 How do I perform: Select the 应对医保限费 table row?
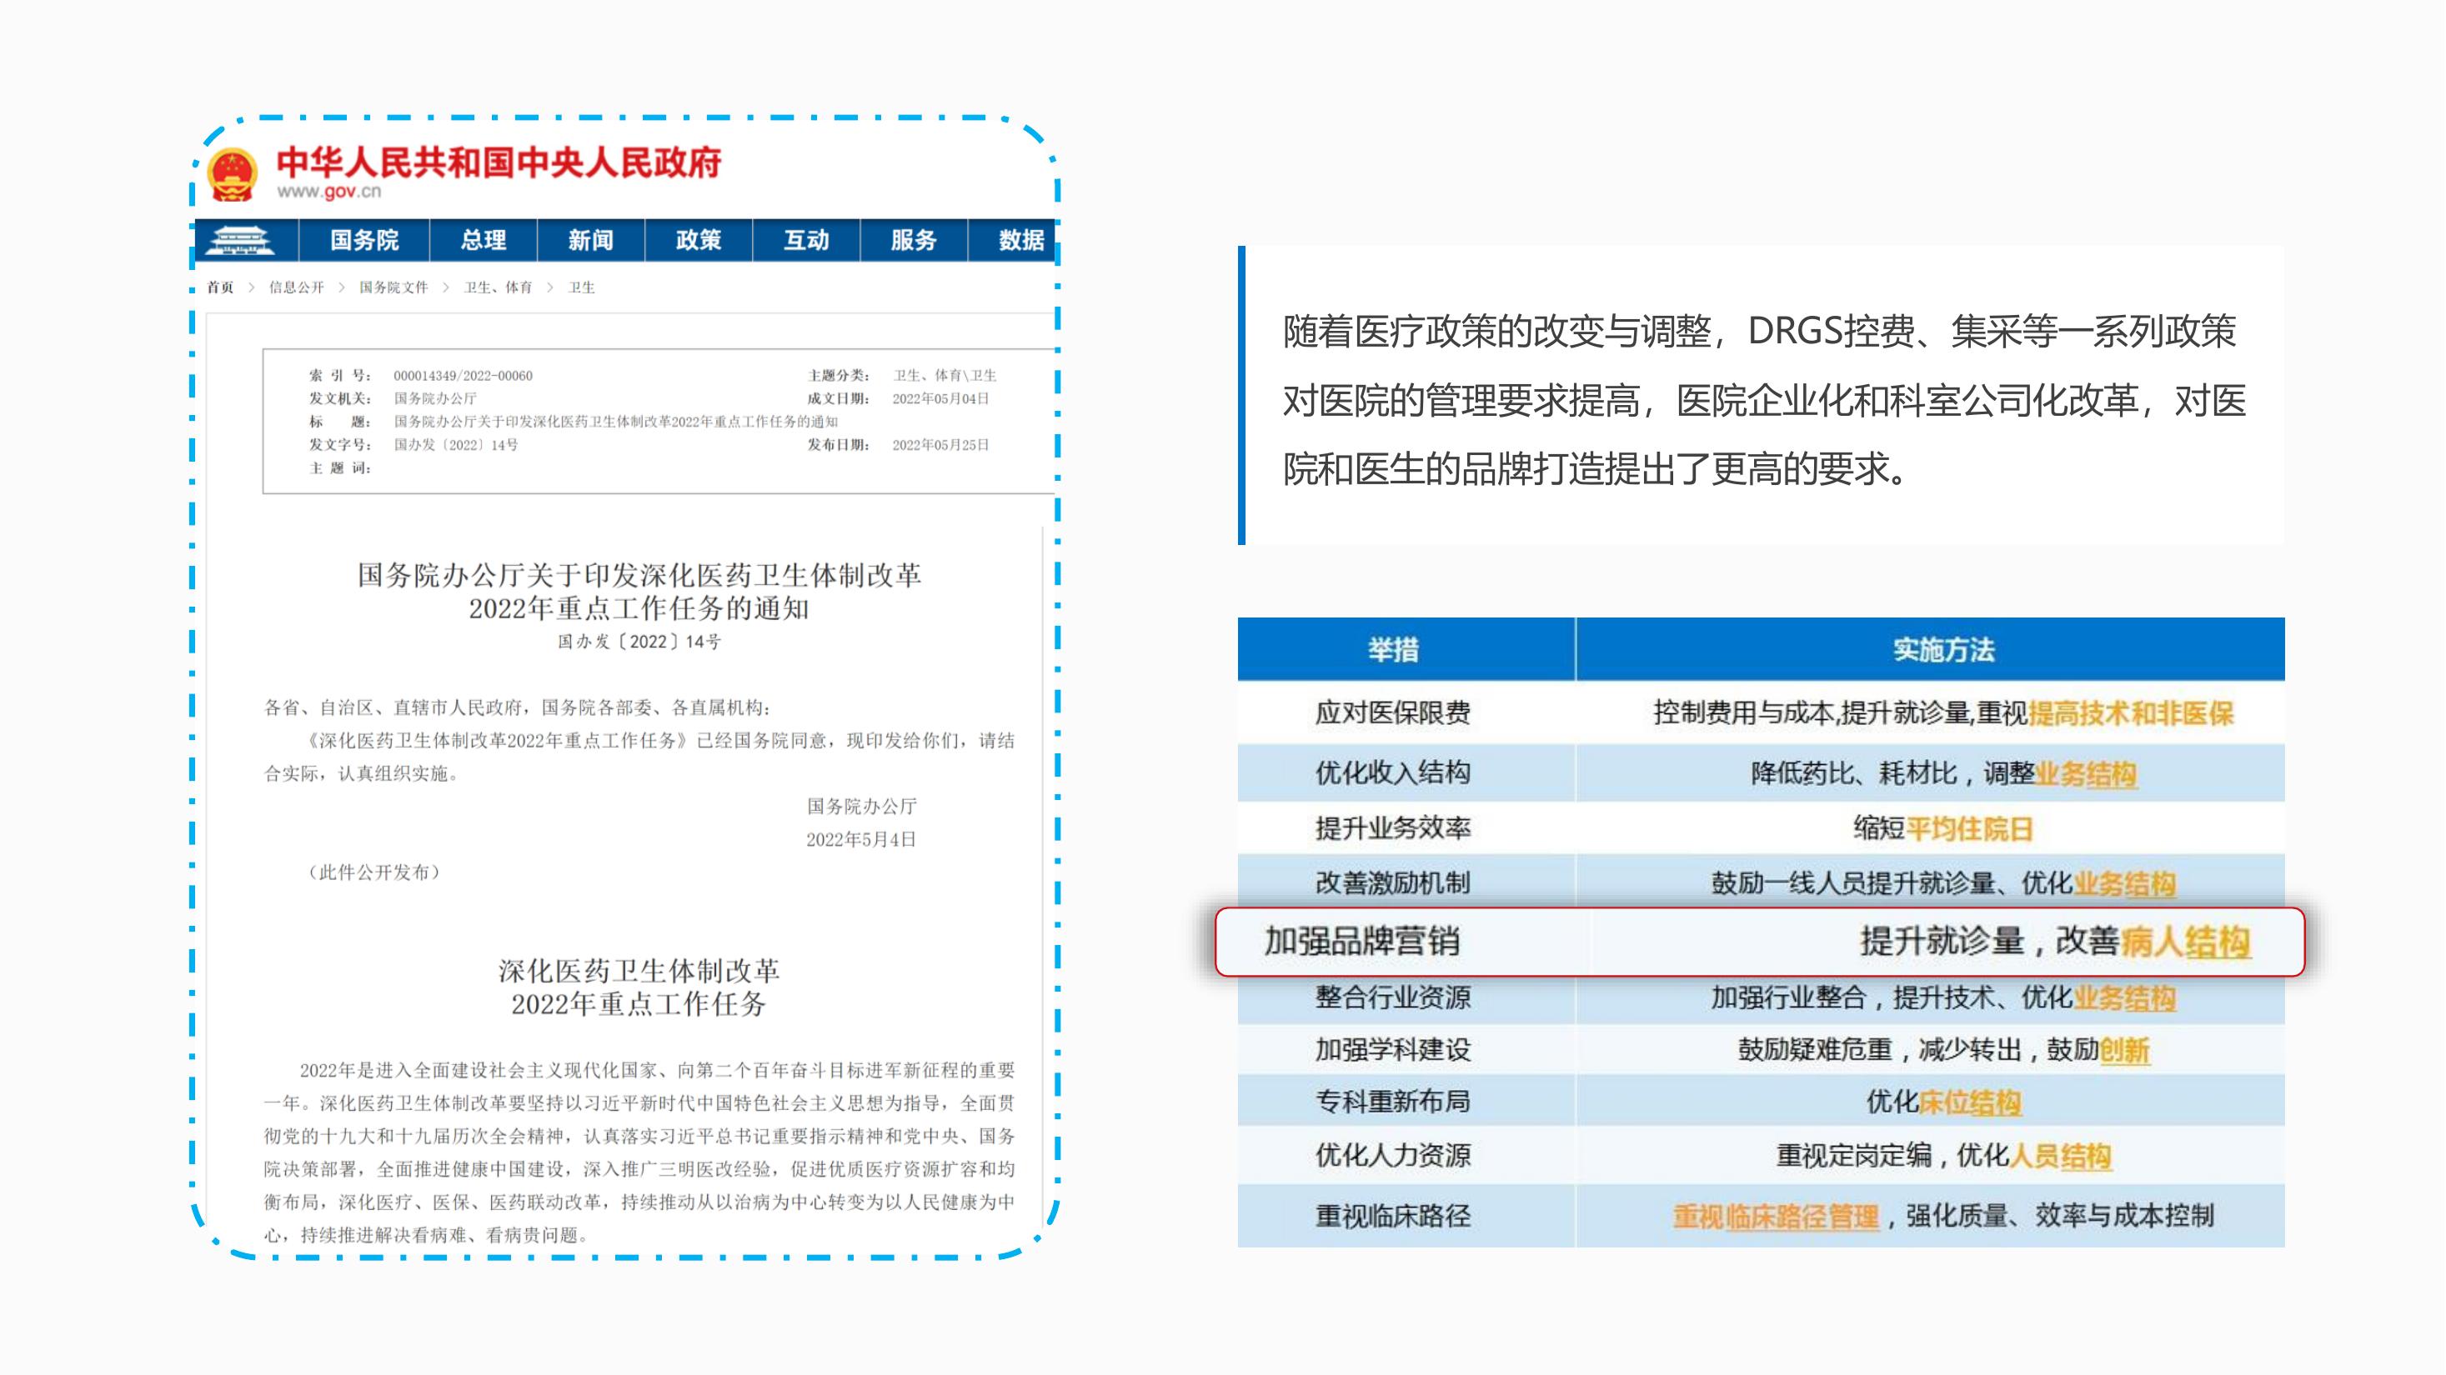point(1762,712)
